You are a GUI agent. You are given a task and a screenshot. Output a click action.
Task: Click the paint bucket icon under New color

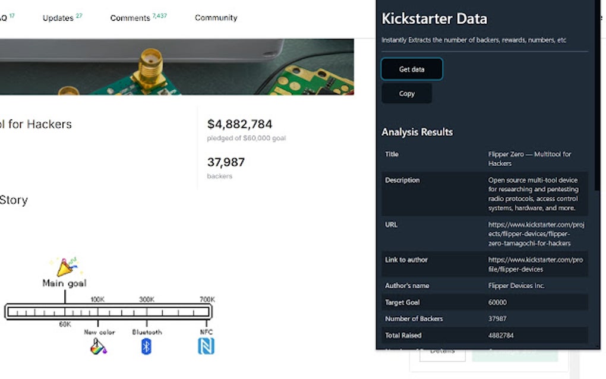click(97, 348)
